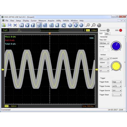The image size is (127, 127).
Task: Open the DC coupling dropdown
Action: coord(104,67)
